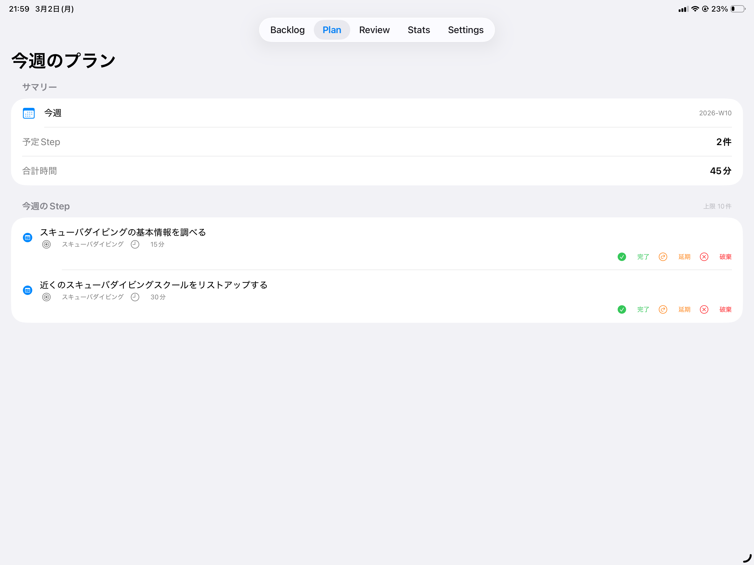Screen dimensions: 754x565
Task: Tap green checkmark icon for 基本情報を調べる step
Action: 622,257
